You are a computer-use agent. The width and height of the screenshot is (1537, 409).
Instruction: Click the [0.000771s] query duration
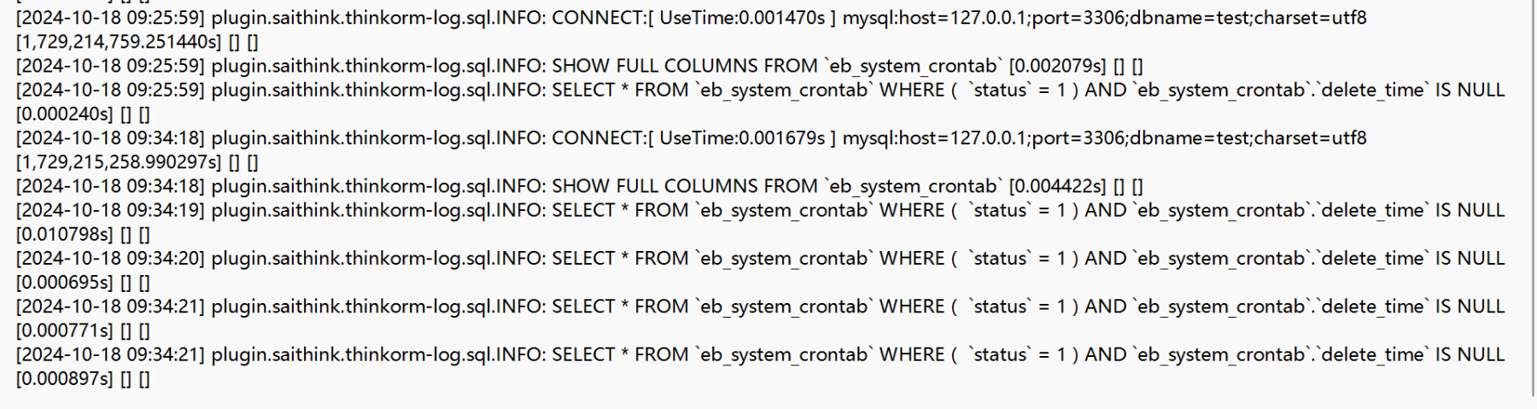[x=64, y=330]
